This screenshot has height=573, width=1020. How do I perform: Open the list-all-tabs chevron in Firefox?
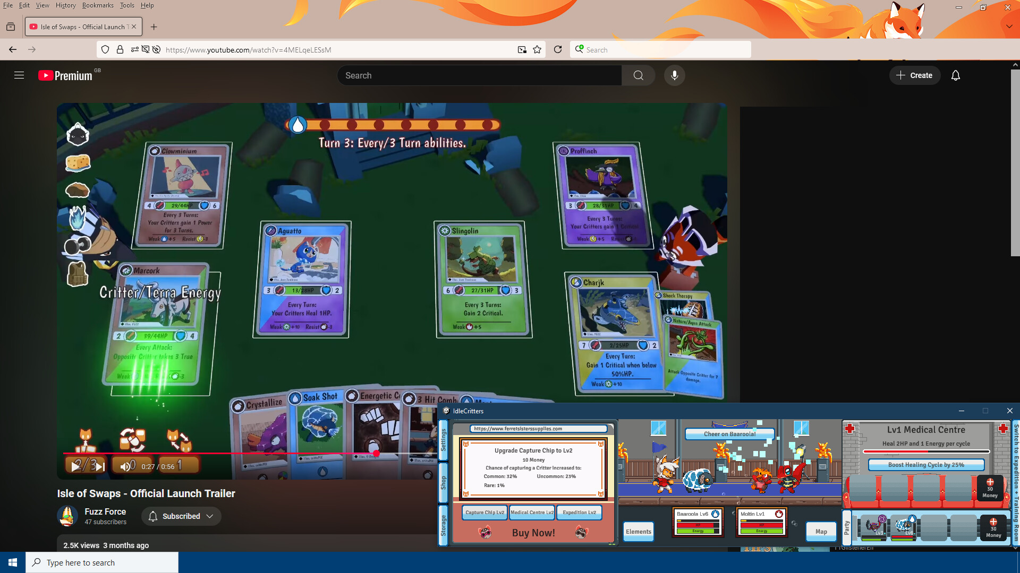coord(1008,26)
